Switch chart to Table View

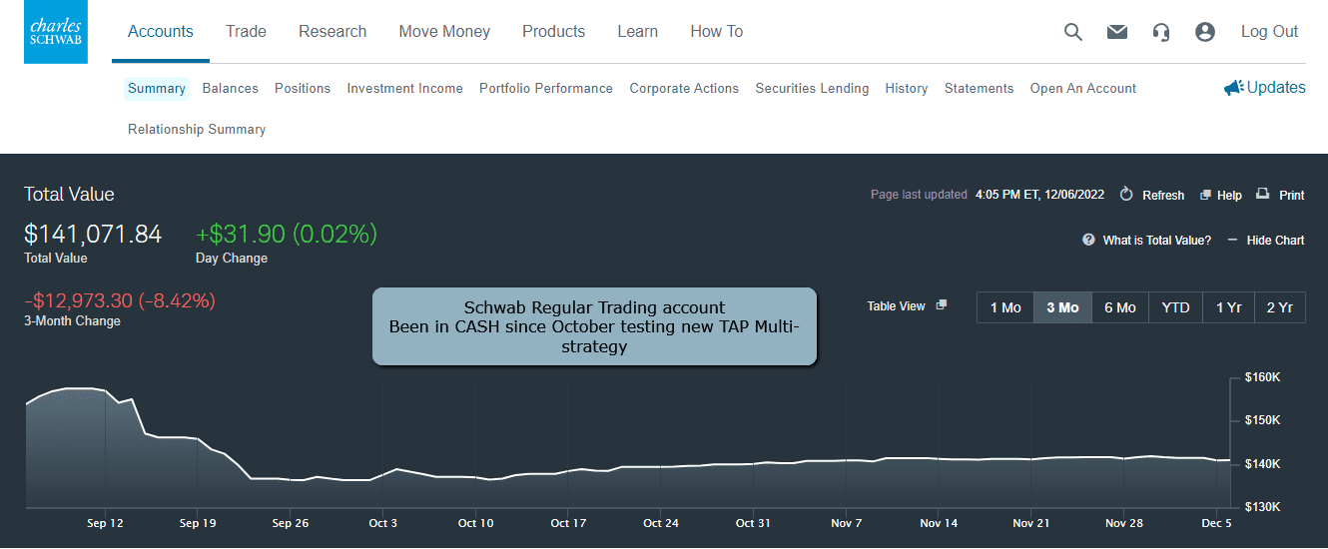[x=906, y=306]
